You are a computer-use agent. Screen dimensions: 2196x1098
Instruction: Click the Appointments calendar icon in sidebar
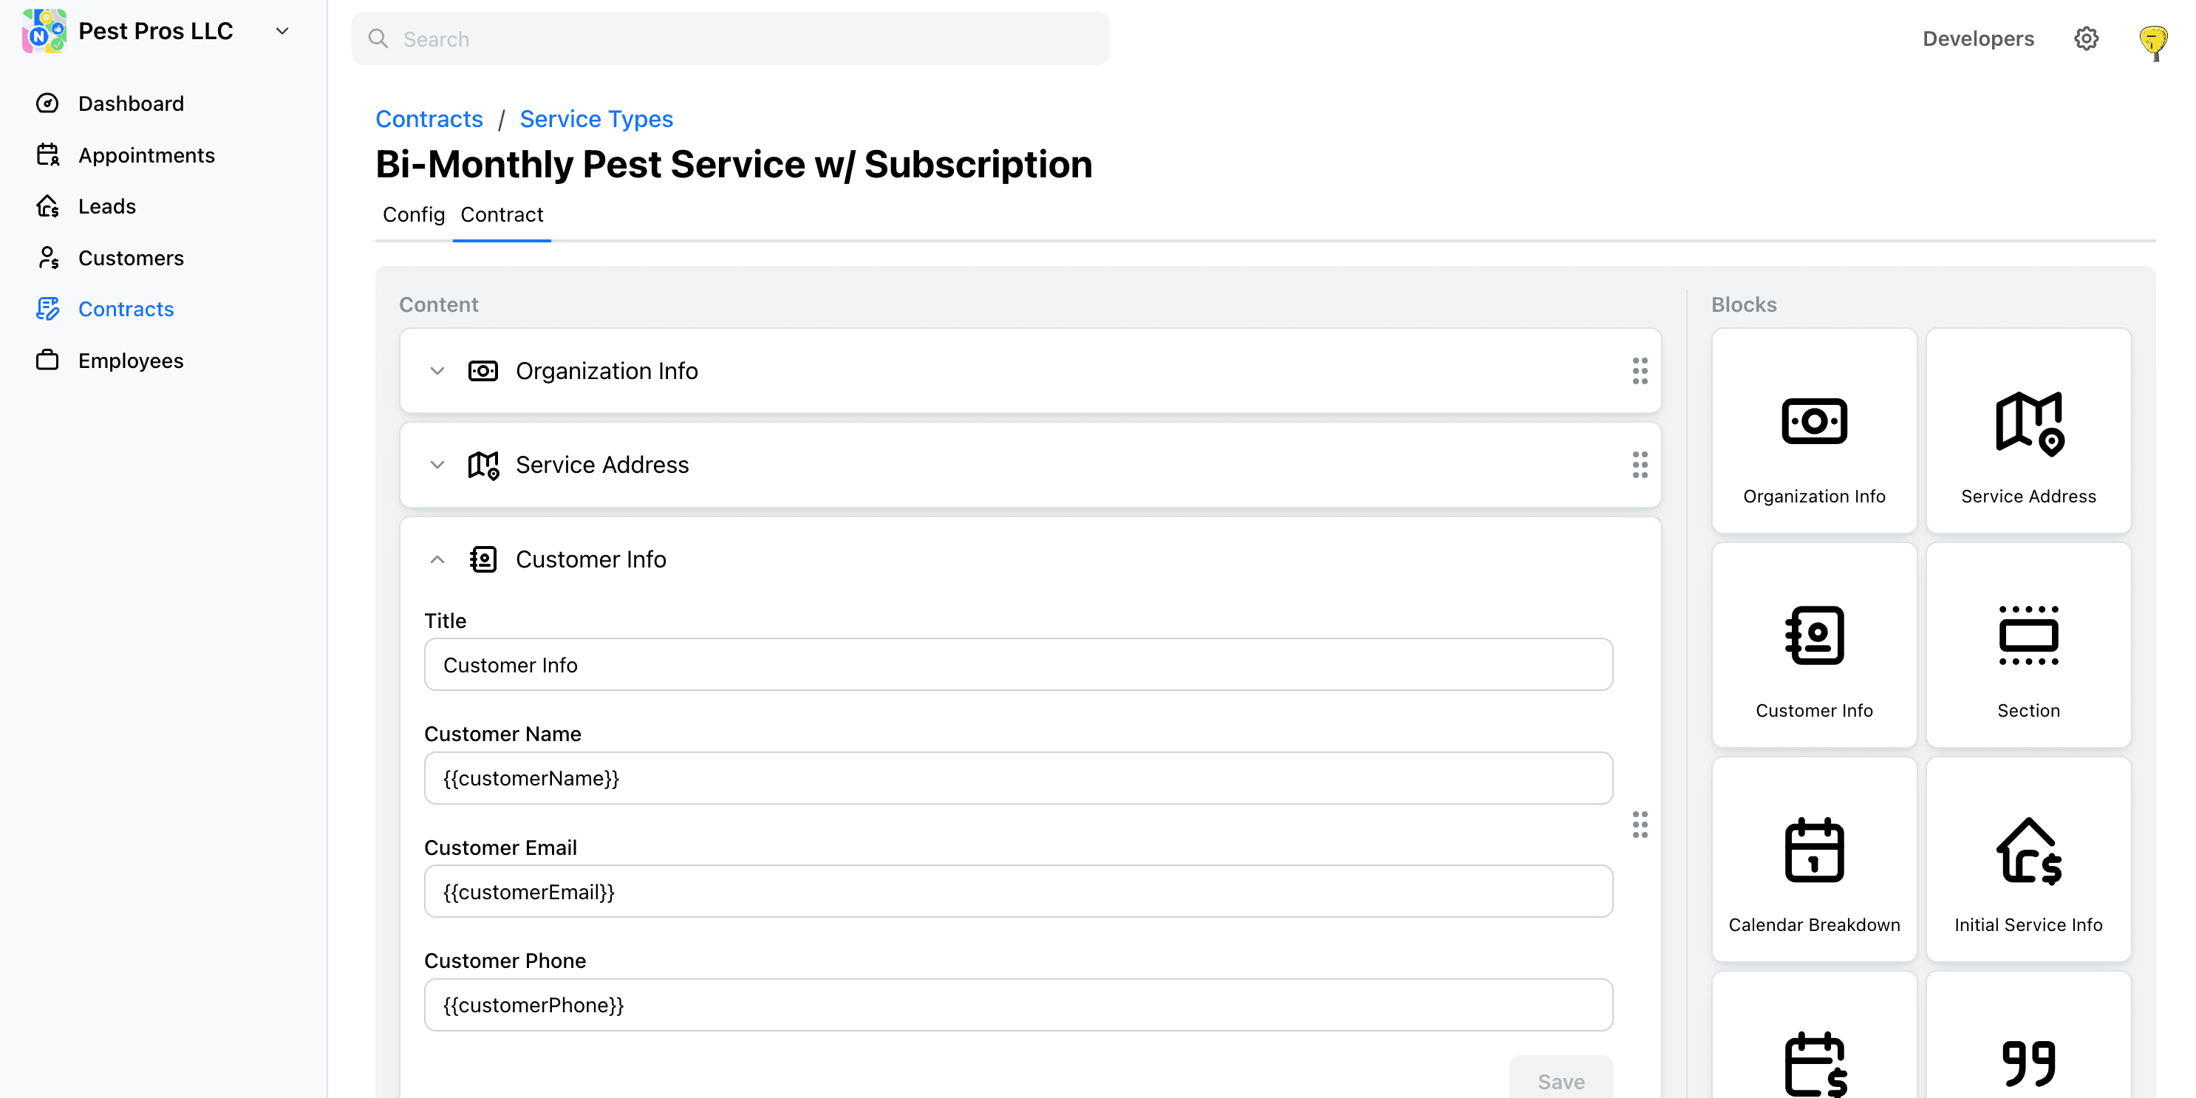[x=48, y=154]
